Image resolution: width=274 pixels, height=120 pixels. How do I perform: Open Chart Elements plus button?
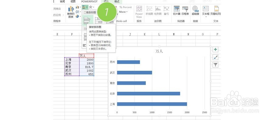216,50
